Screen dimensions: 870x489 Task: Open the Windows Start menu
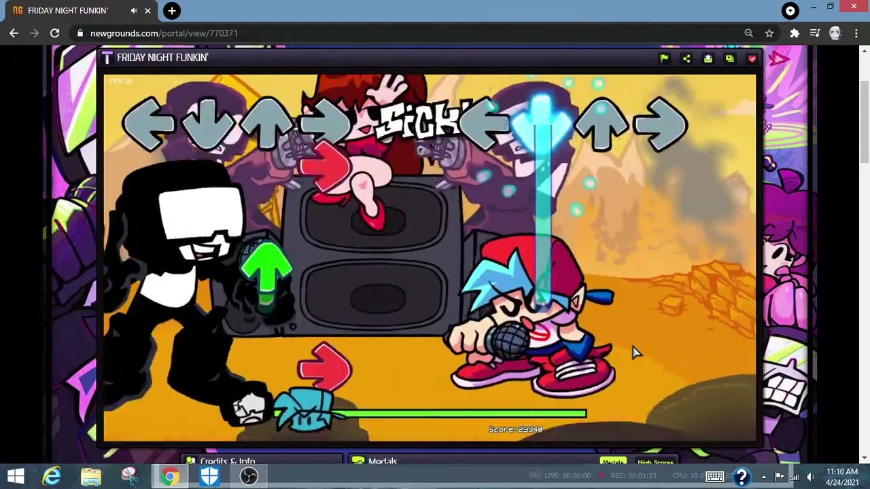coord(16,476)
